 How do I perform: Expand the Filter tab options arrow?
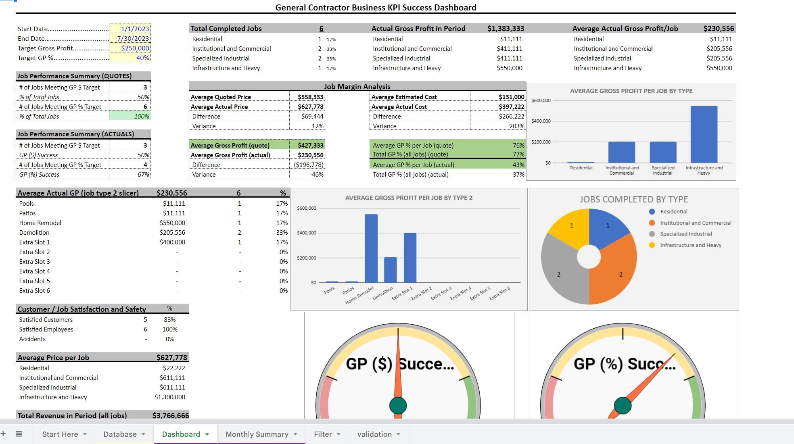339,434
